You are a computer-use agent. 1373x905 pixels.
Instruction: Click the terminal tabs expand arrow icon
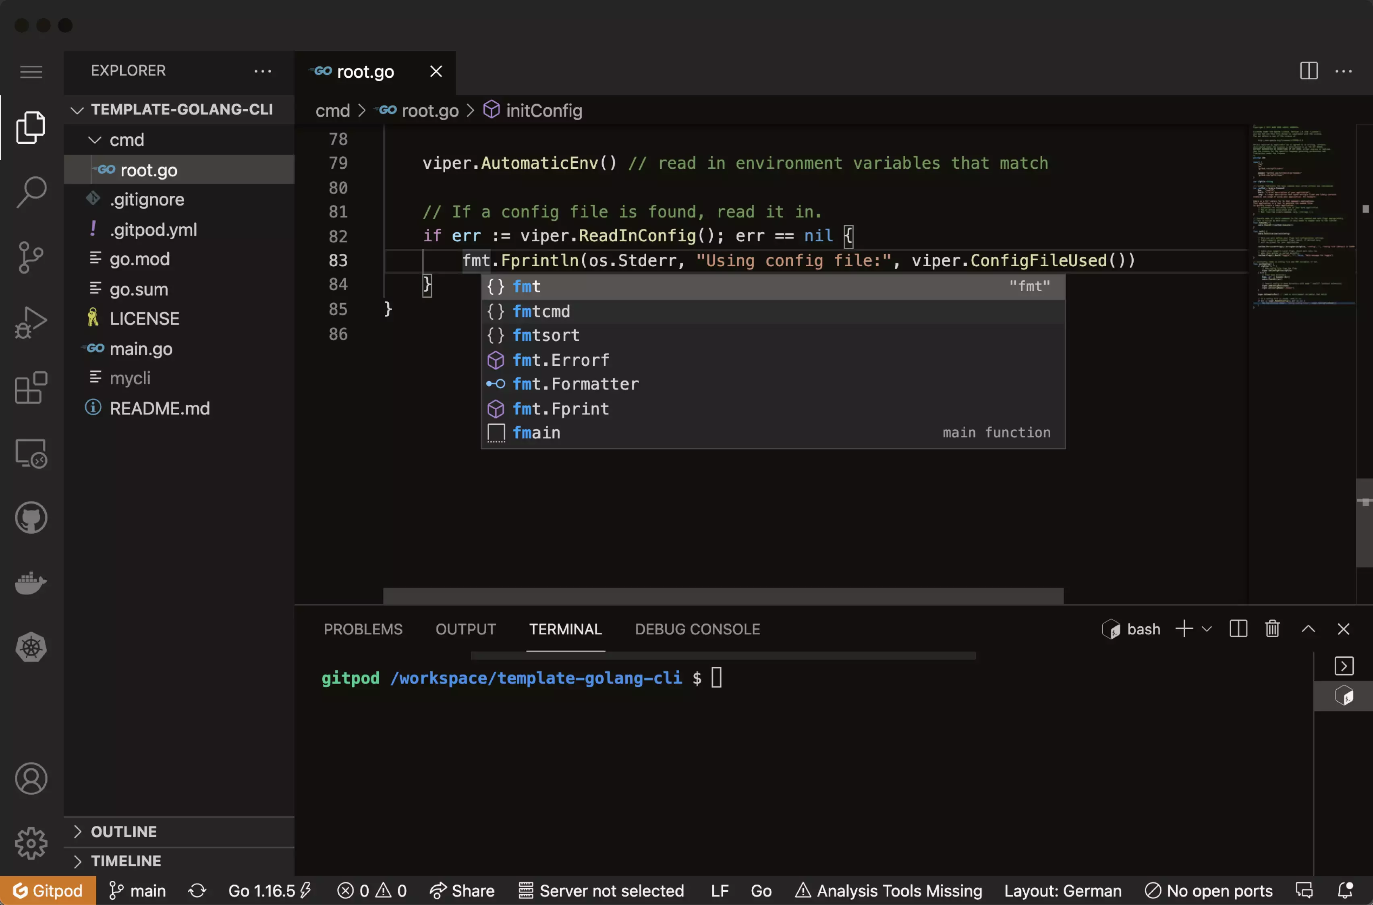[x=1344, y=665]
